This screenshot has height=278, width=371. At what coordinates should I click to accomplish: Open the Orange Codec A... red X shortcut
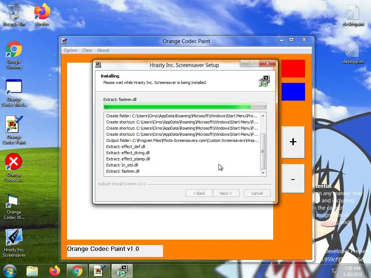tap(14, 168)
